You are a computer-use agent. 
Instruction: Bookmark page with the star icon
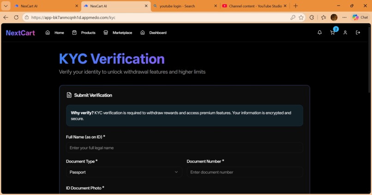(301, 18)
